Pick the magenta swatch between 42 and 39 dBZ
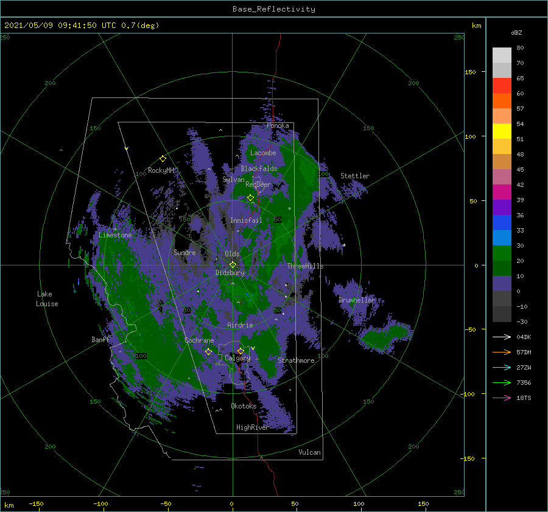The image size is (548, 512). (x=502, y=192)
